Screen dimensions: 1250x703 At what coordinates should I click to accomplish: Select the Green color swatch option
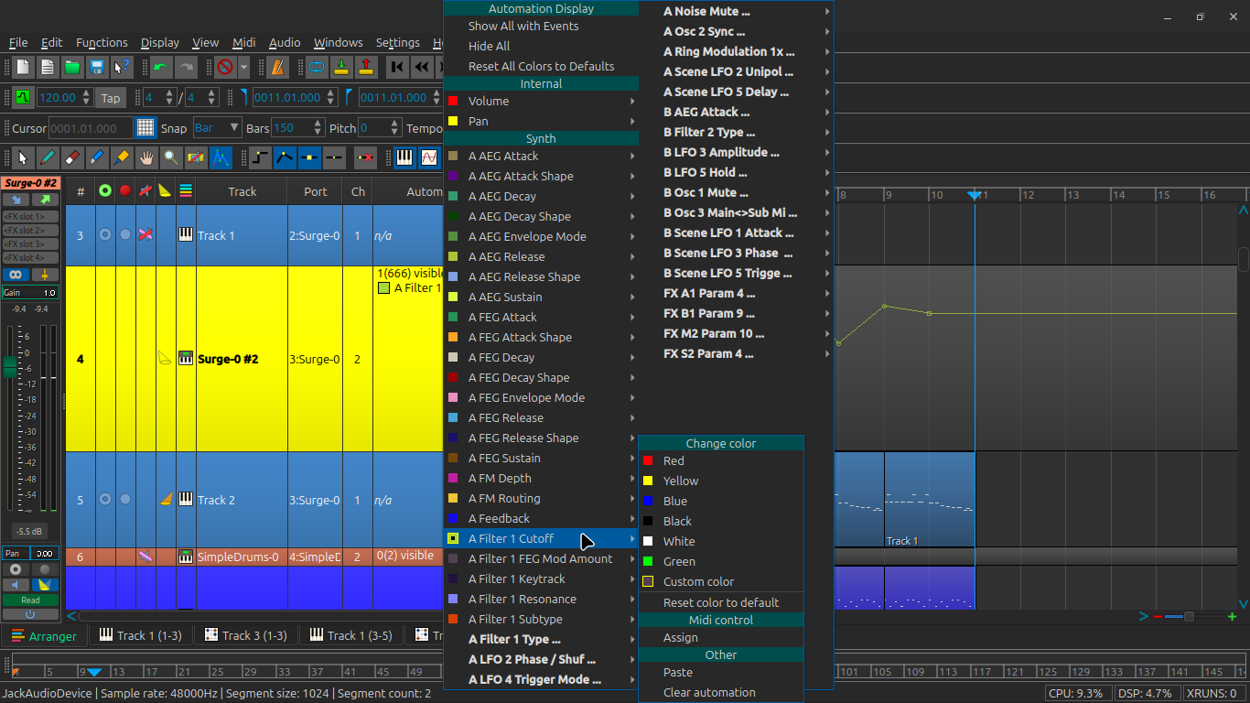(679, 561)
